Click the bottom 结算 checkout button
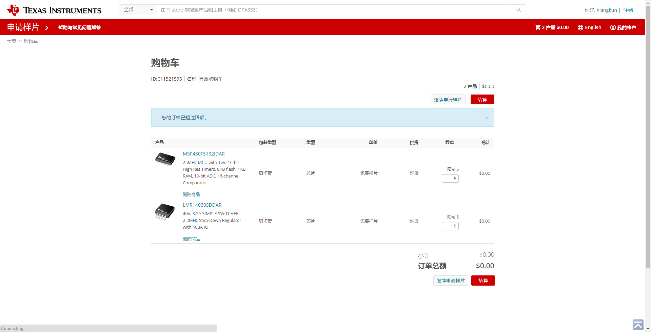651x332 pixels. click(x=483, y=281)
